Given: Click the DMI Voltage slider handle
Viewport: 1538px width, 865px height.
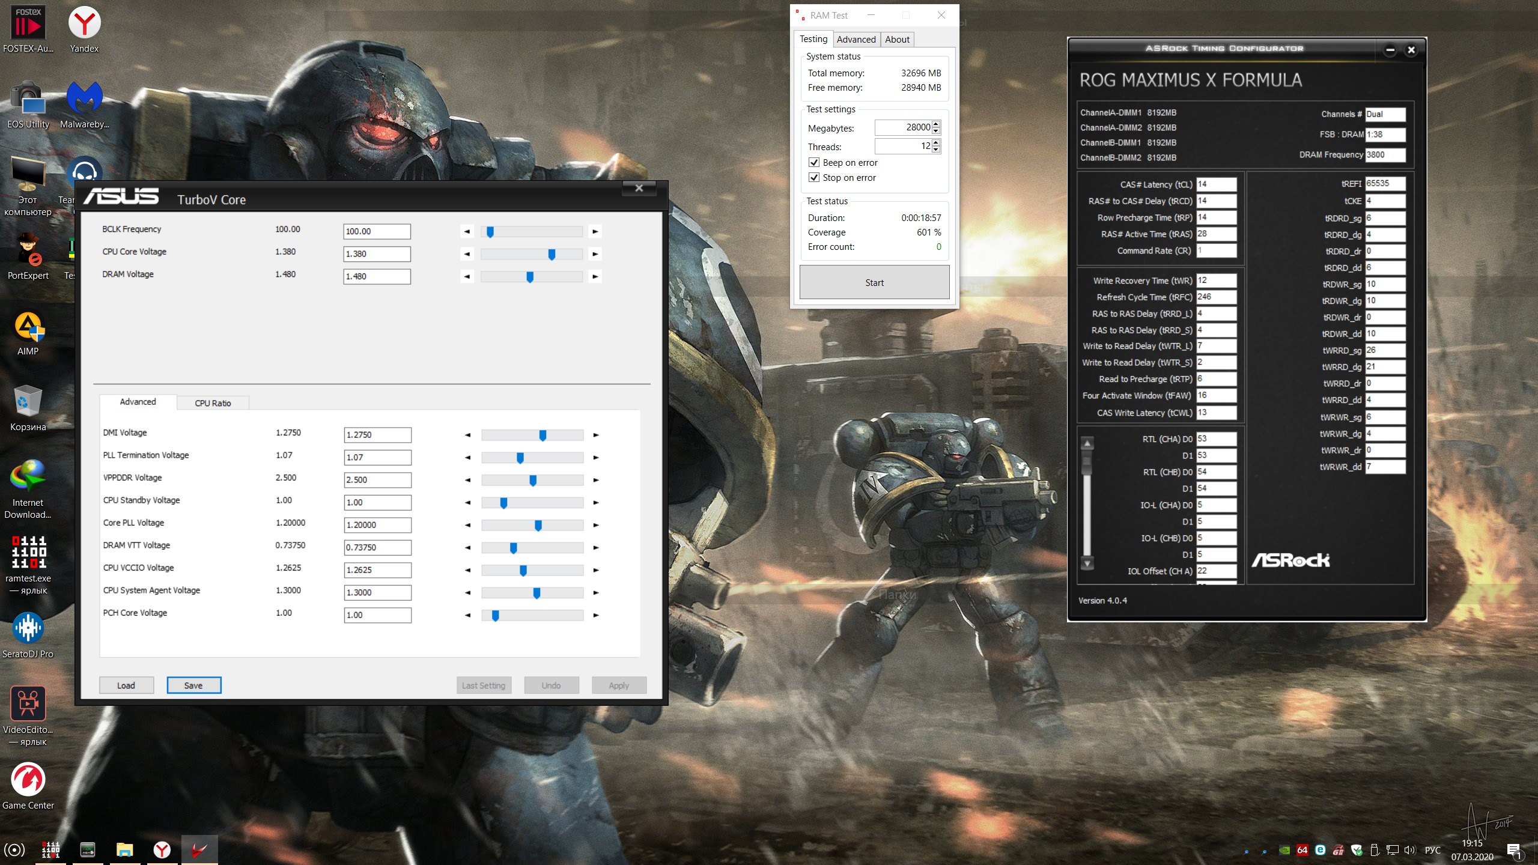Looking at the screenshot, I should pyautogui.click(x=543, y=436).
